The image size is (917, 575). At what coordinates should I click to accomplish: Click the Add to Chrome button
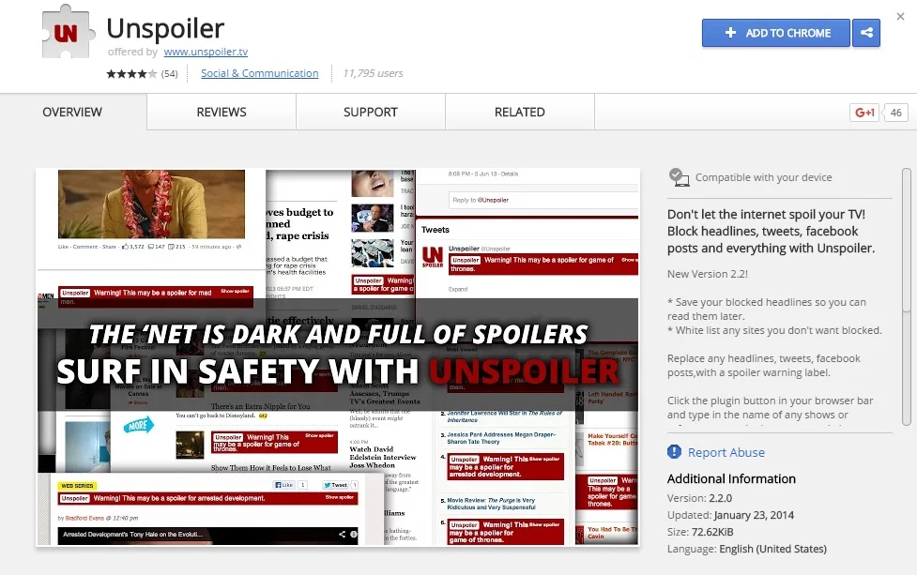click(x=775, y=33)
